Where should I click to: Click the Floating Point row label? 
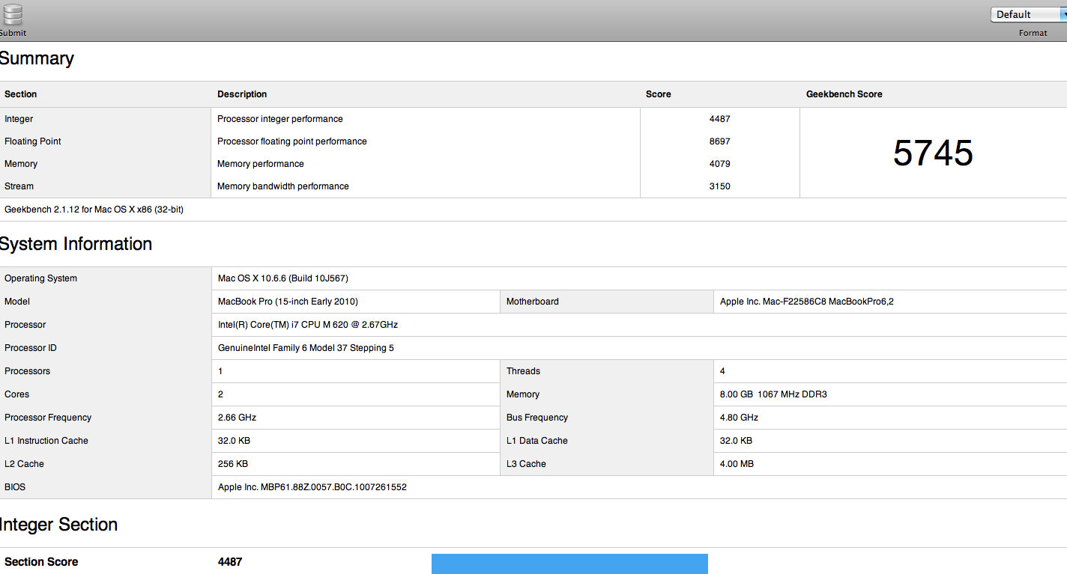tap(33, 141)
